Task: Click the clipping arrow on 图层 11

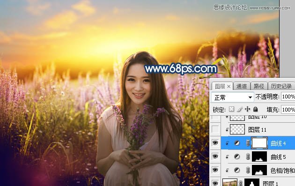Action: [x=227, y=129]
